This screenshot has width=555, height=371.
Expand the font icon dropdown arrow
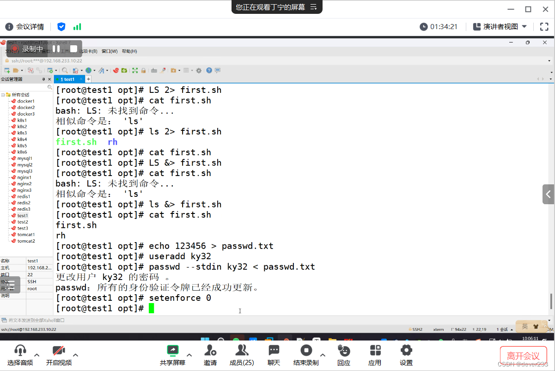(x=107, y=71)
